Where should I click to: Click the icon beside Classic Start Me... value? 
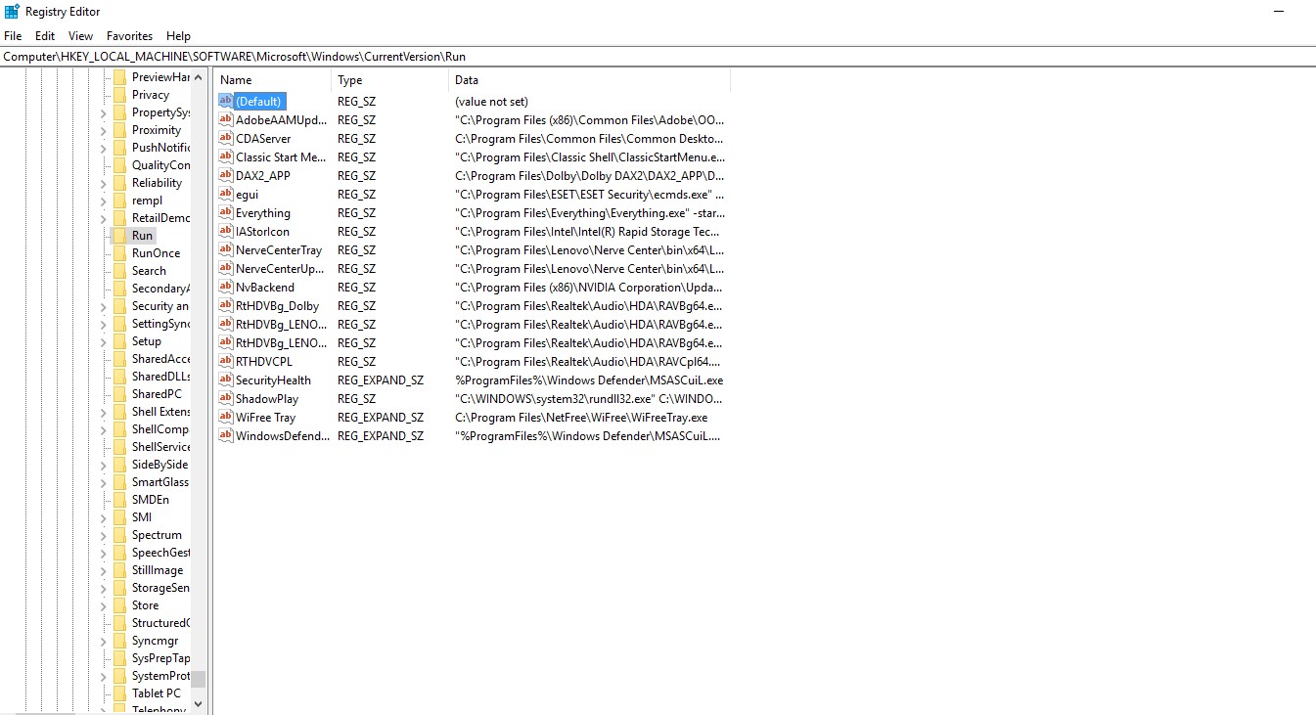coord(226,156)
